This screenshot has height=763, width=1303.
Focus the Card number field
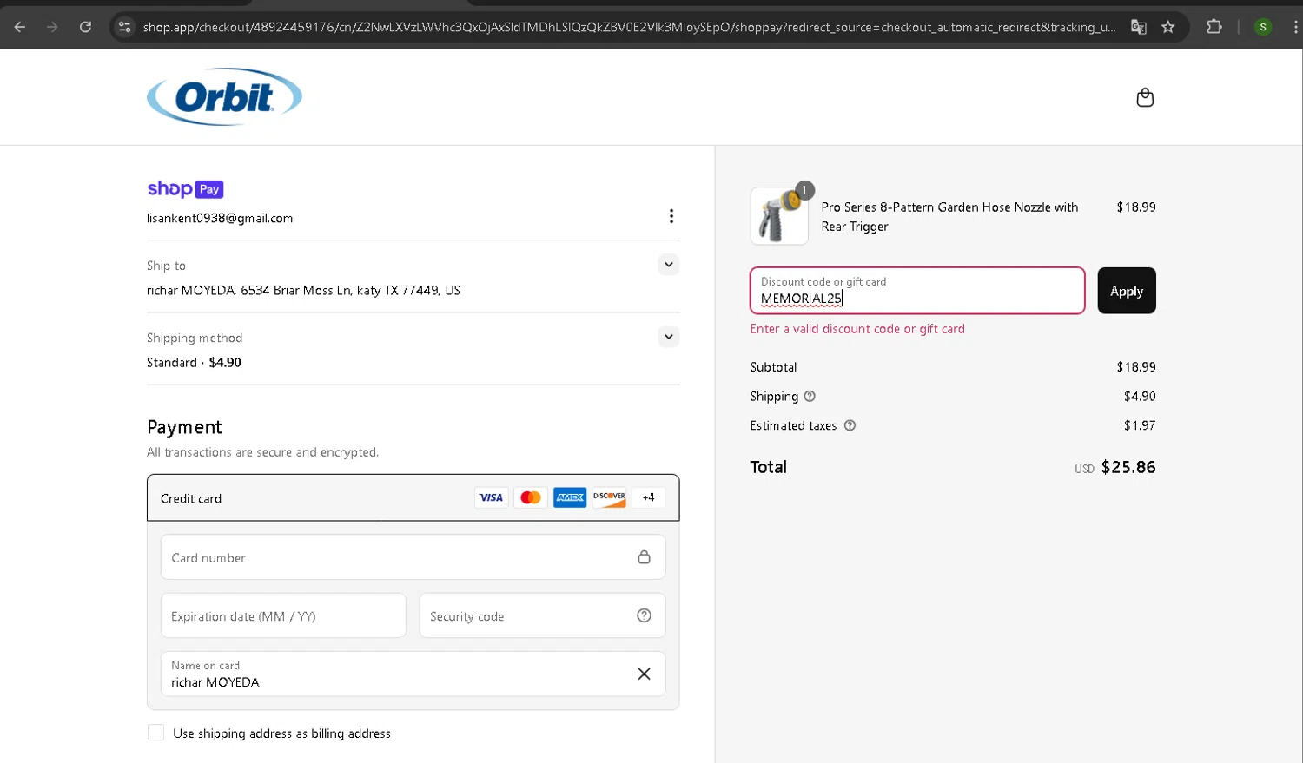pos(413,556)
